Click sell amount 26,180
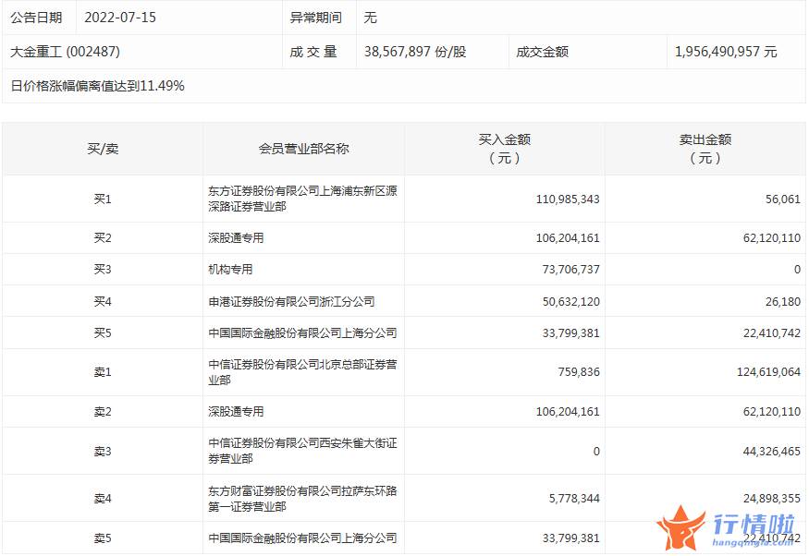This screenshot has height=556, width=809. point(783,301)
